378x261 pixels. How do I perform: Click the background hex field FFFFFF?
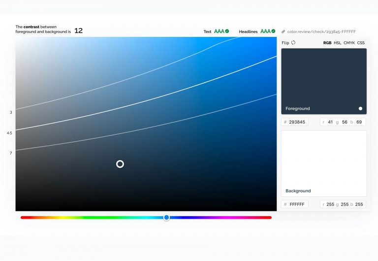coord(297,204)
